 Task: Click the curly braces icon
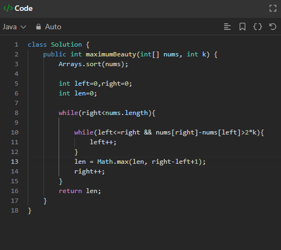tap(258, 27)
